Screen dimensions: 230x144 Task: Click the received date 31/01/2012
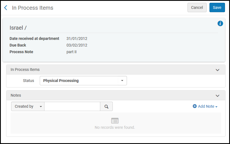pos(77,38)
